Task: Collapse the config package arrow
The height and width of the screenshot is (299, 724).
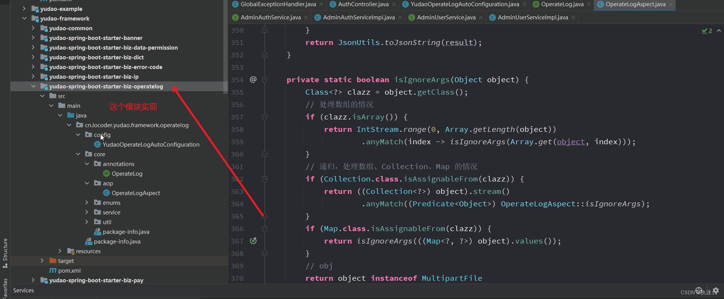Action: point(78,135)
